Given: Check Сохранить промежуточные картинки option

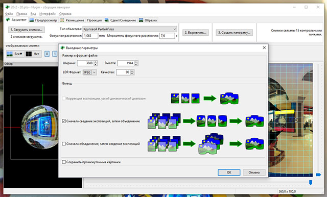Looking at the screenshot, I should [x=64, y=162].
